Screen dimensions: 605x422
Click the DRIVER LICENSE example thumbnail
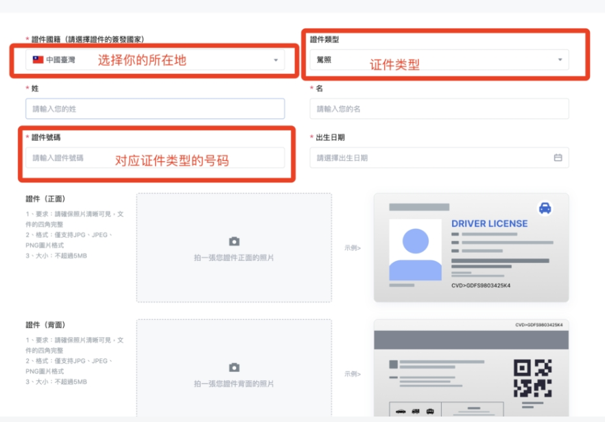(x=471, y=247)
